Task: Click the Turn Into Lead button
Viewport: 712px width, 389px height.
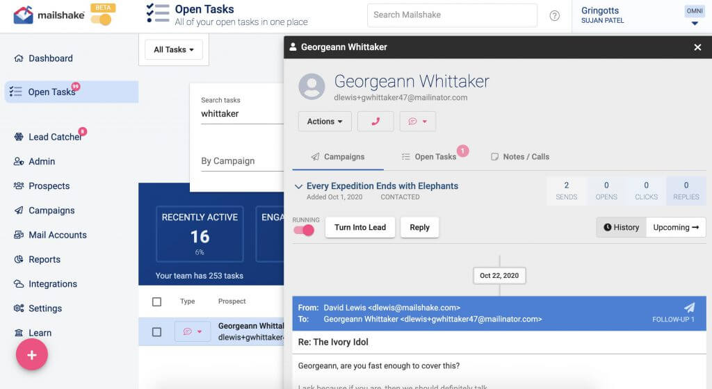Action: point(360,228)
